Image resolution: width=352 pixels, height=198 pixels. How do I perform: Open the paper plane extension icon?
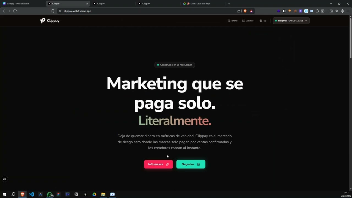tap(284, 11)
